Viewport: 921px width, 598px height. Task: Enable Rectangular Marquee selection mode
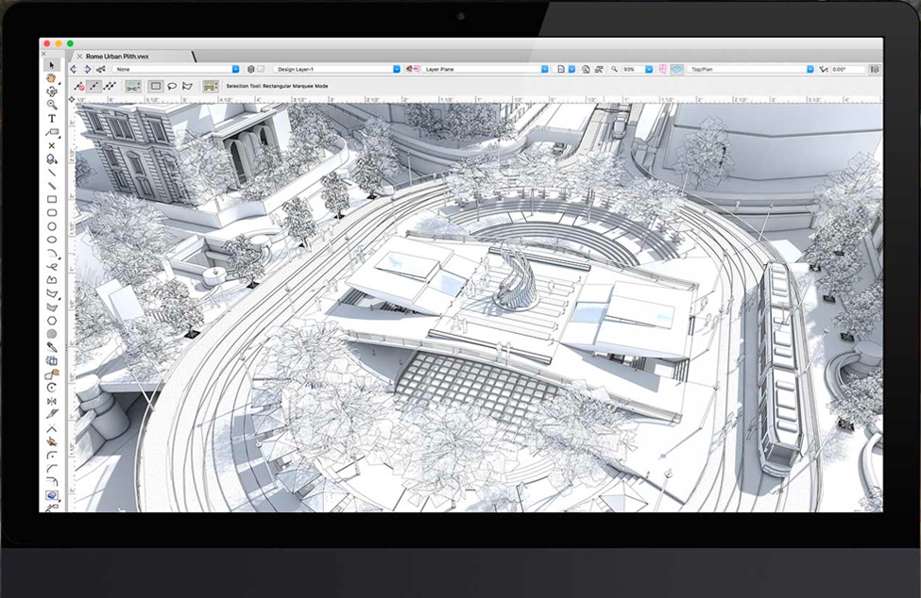pos(156,86)
